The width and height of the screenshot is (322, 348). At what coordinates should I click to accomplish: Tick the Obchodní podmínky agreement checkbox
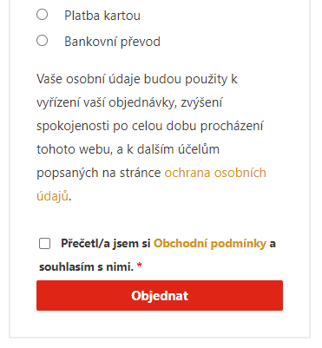tap(44, 244)
